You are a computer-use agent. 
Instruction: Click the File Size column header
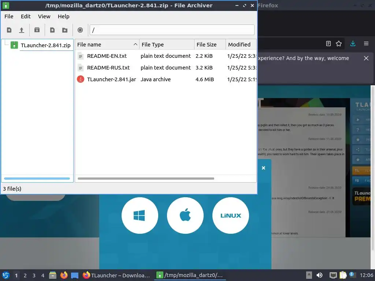[210, 44]
